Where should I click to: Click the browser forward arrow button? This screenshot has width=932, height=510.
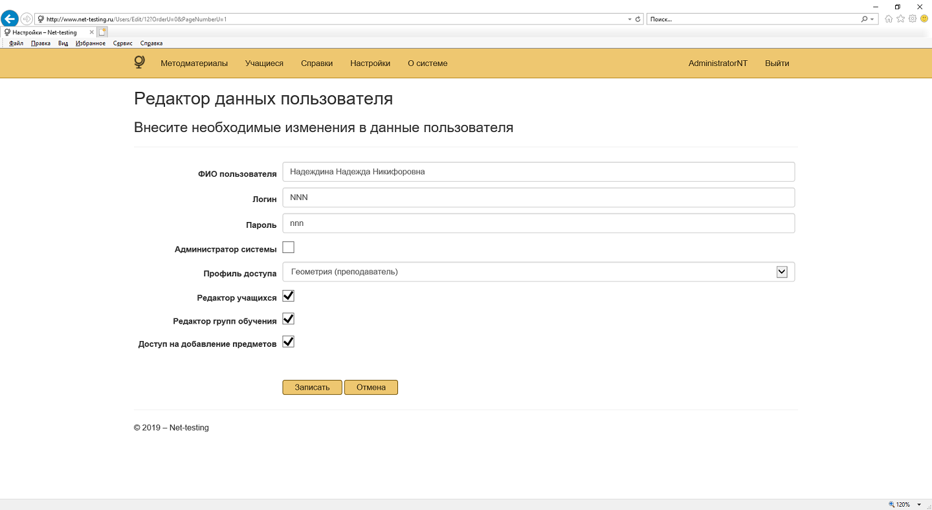point(27,19)
